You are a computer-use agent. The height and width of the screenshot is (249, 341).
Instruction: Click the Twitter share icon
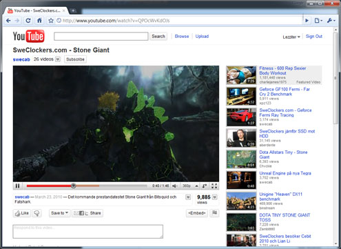(87, 213)
